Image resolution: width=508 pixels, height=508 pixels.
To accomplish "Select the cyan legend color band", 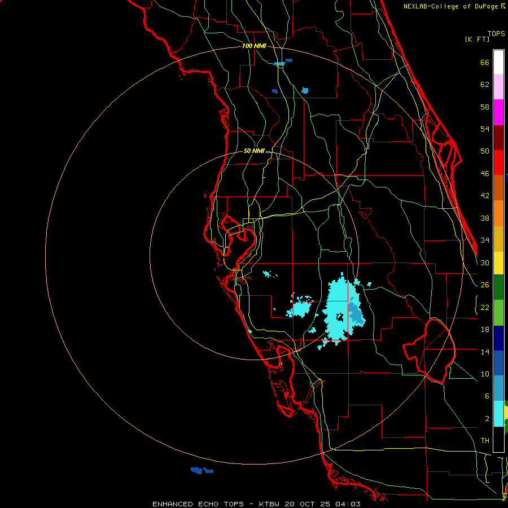I will coord(498,414).
